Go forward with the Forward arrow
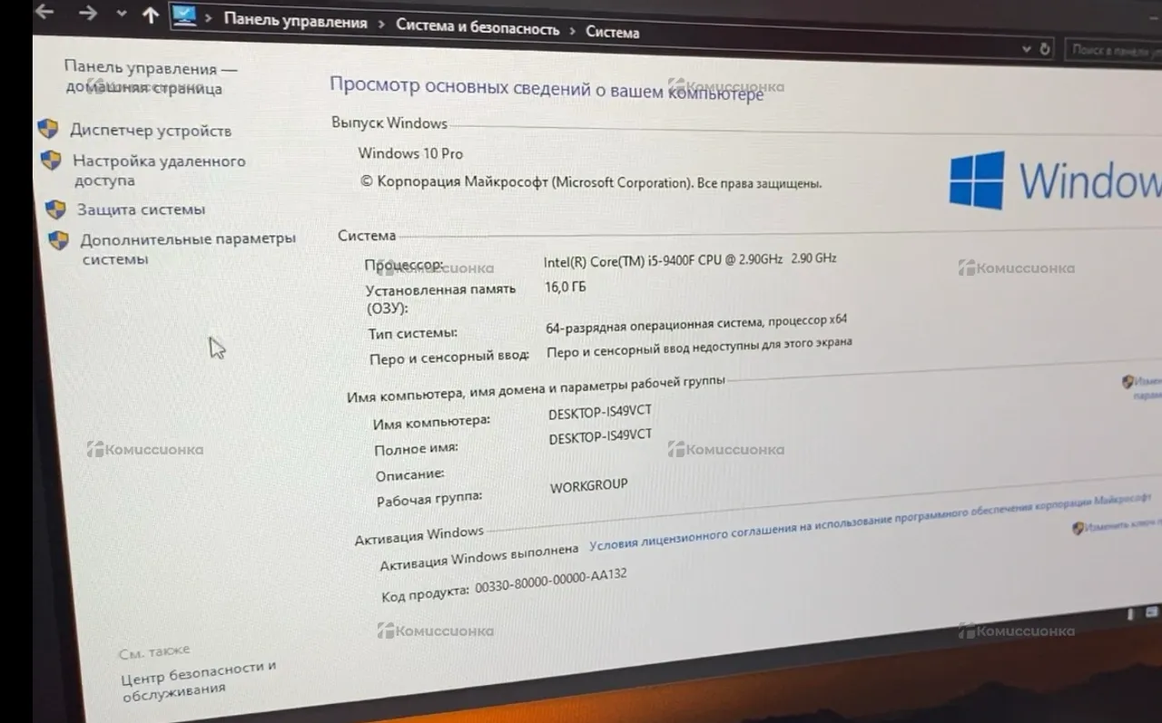 coord(87,13)
